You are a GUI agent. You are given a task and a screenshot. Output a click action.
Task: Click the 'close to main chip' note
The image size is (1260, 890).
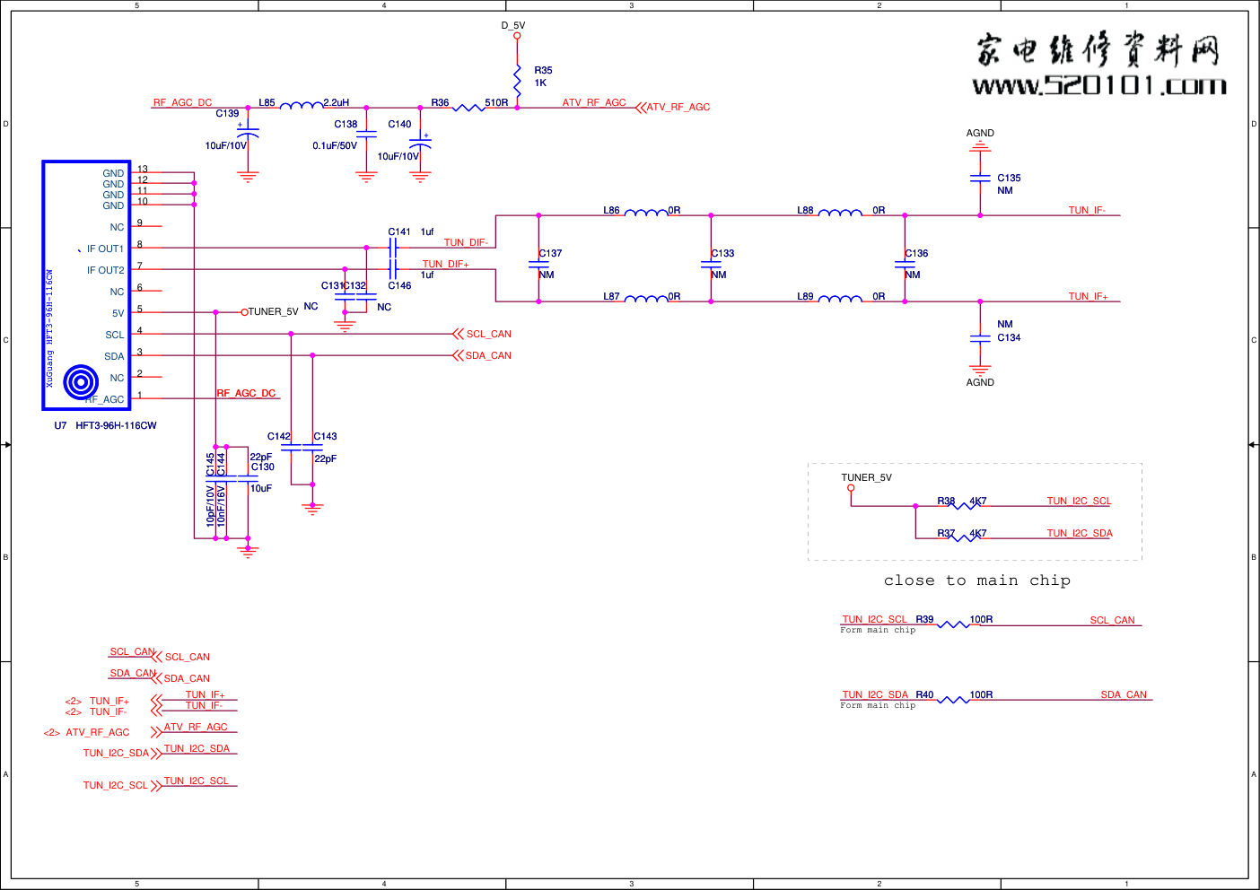coord(977,580)
